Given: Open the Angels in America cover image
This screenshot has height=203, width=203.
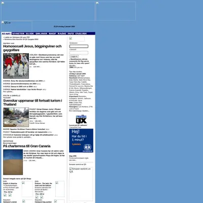Looking at the screenshot, I should 27,189.
